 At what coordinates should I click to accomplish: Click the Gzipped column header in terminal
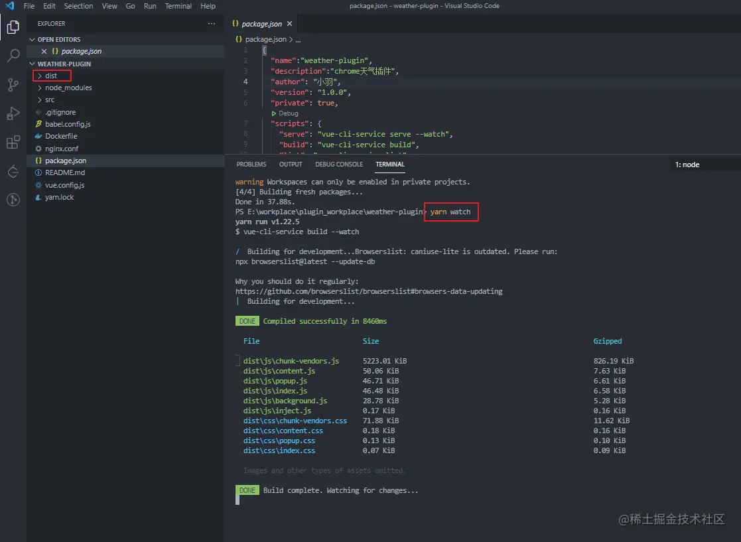[607, 341]
